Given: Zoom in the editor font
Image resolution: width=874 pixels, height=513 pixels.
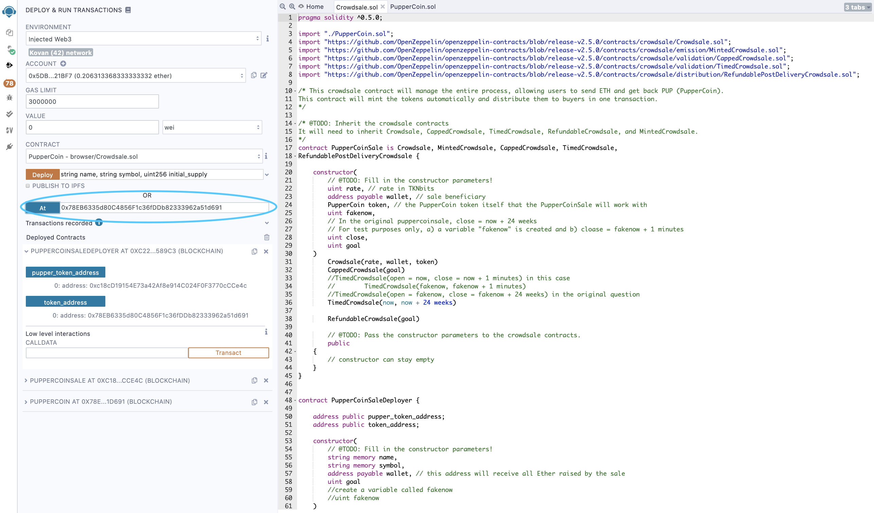Looking at the screenshot, I should pos(292,6).
